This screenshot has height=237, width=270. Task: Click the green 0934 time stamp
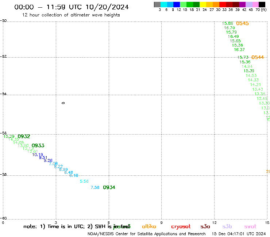pos(109,187)
